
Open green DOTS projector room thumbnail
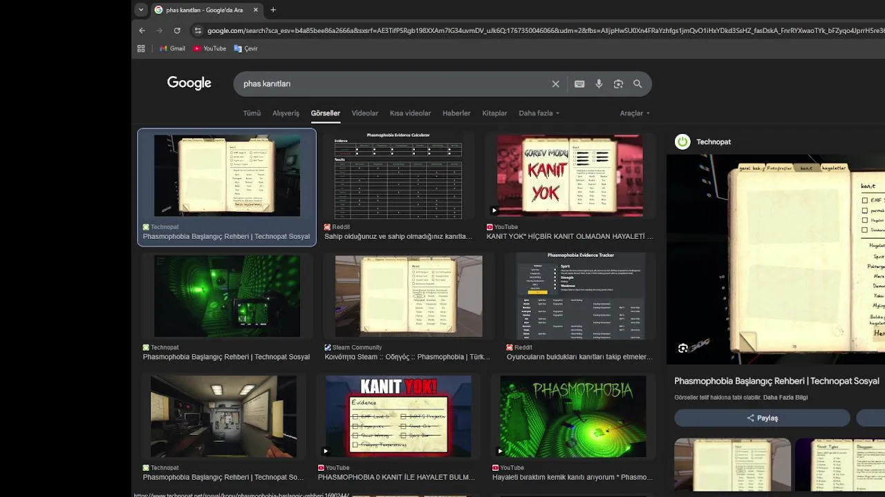tap(227, 296)
